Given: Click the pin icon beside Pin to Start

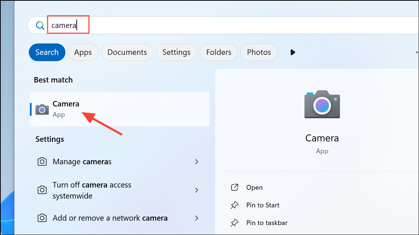Looking at the screenshot, I should click(235, 205).
